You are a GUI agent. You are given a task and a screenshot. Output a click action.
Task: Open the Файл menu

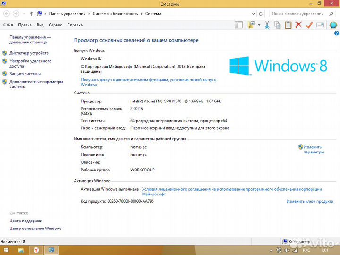click(x=8, y=25)
